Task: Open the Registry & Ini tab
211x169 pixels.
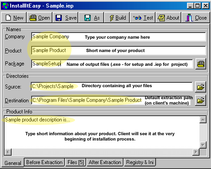Action: (x=140, y=162)
